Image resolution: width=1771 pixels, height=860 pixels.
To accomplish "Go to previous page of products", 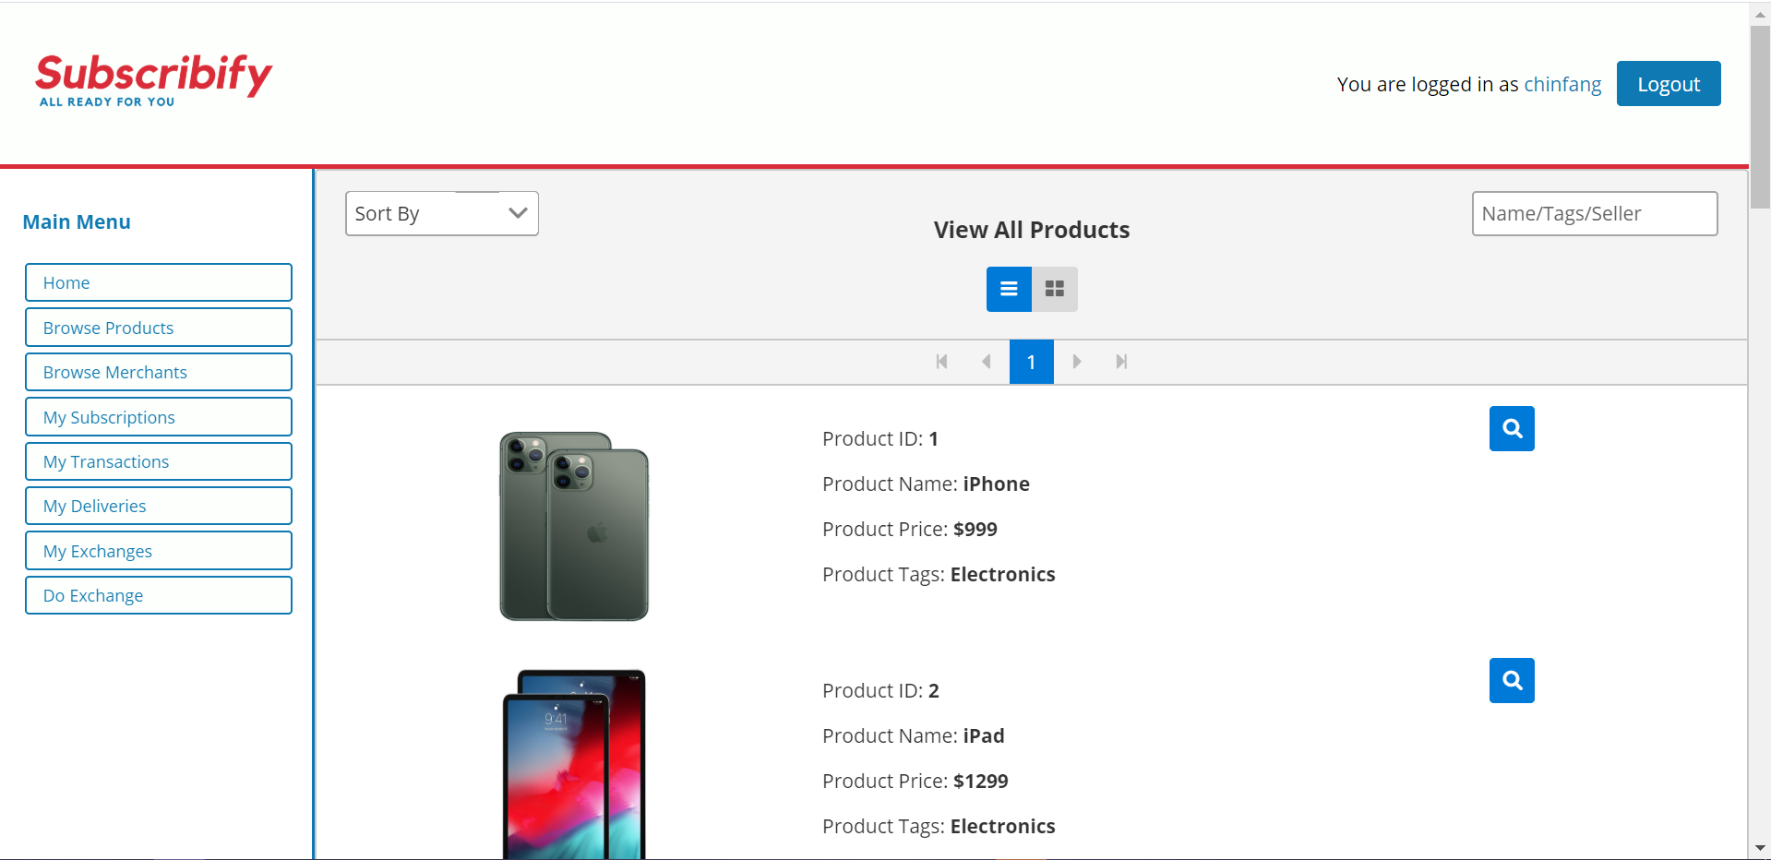I will 987,362.
